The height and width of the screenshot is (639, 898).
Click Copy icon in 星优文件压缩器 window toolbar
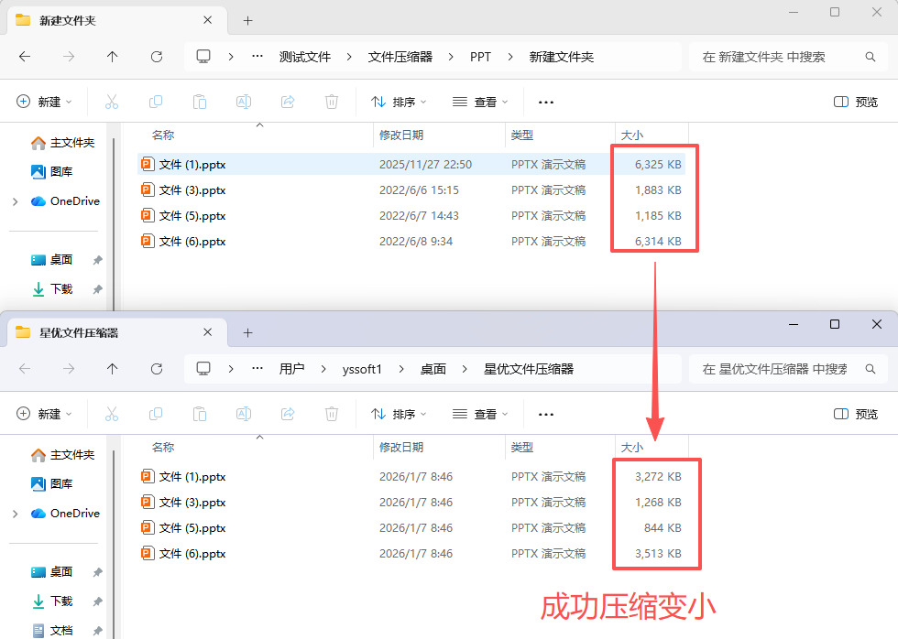pyautogui.click(x=156, y=414)
